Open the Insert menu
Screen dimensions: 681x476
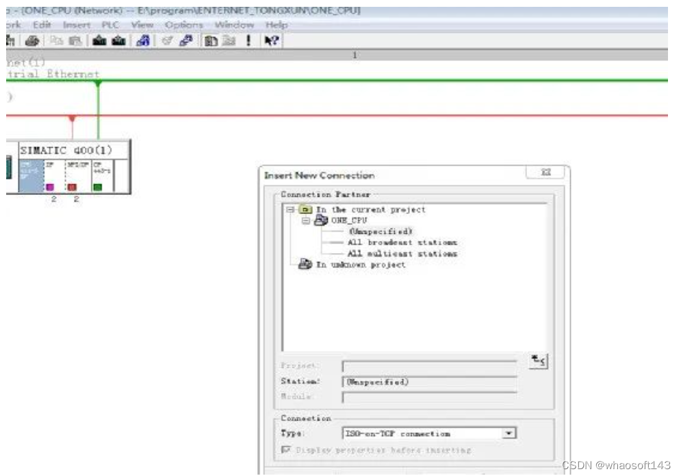[77, 25]
